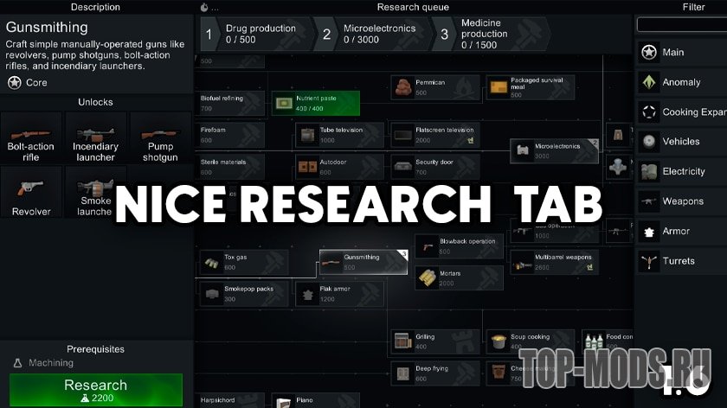Select the Gunsmithing research node

[x=363, y=262]
